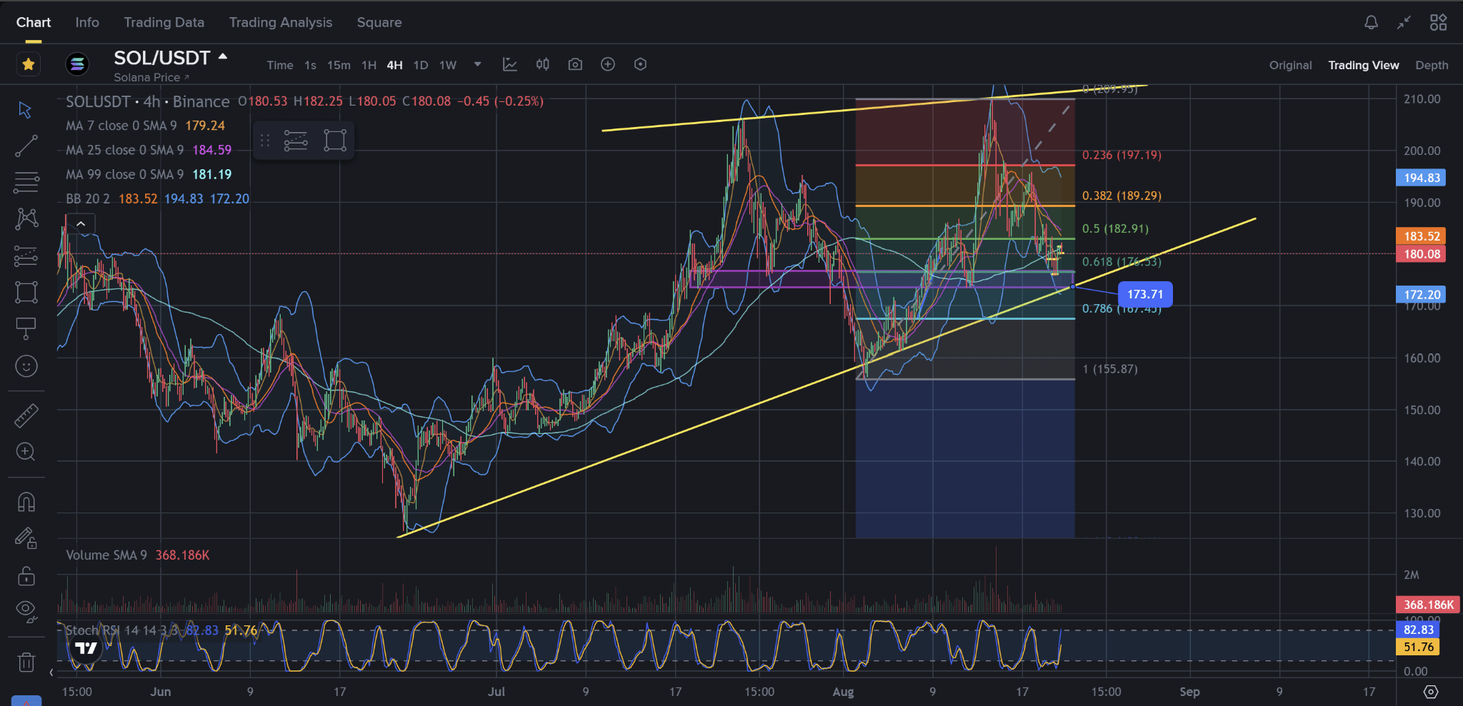The image size is (1463, 706).
Task: Open the Chart tab
Action: tap(34, 22)
